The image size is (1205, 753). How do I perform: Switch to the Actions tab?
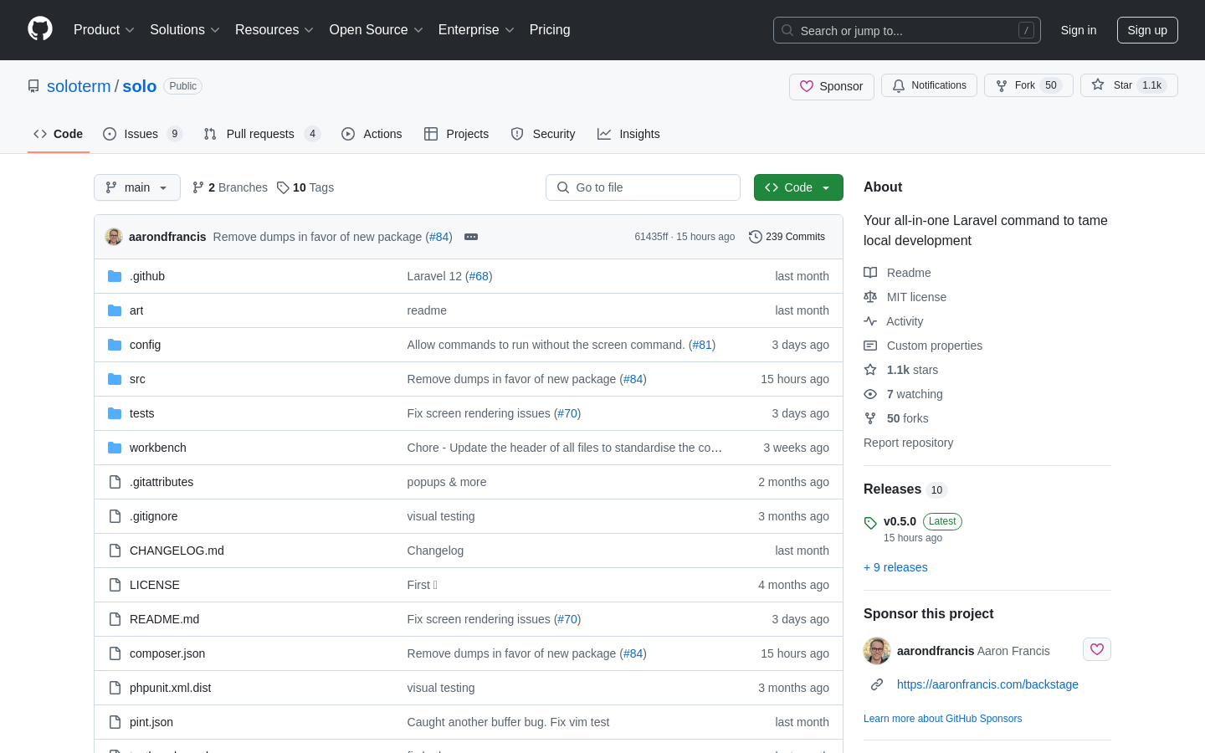pos(372,134)
